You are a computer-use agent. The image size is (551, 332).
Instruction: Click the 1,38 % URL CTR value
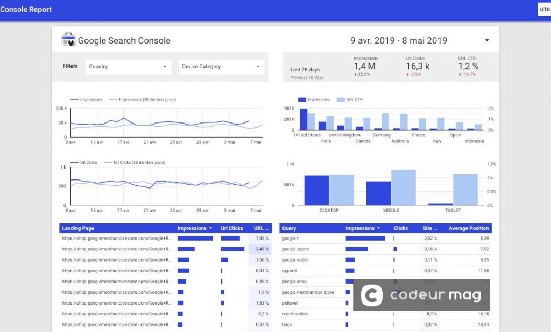coord(262,239)
